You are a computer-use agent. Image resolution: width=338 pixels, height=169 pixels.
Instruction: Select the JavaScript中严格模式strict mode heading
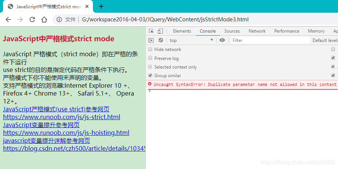coord(58,39)
